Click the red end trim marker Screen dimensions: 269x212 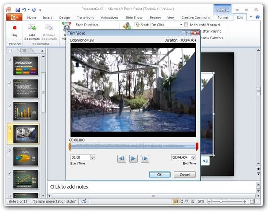pyautogui.click(x=197, y=146)
